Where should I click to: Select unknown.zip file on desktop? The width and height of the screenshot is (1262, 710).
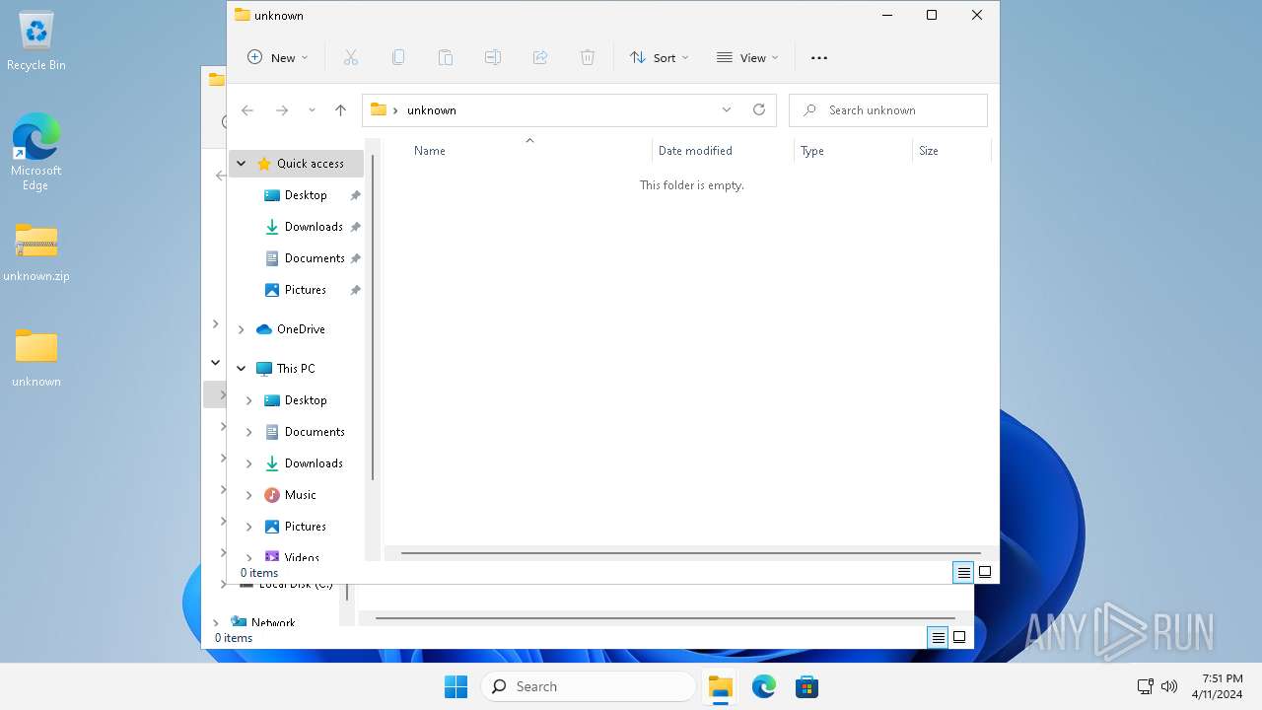[x=36, y=252]
